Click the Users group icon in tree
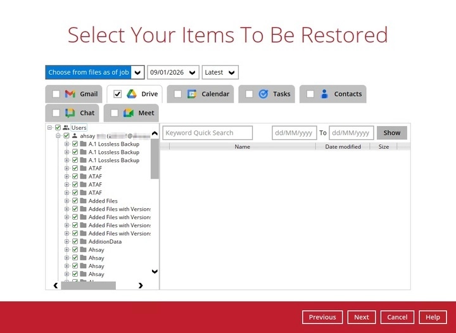Viewport: 456px width, 333px height. tap(66, 128)
